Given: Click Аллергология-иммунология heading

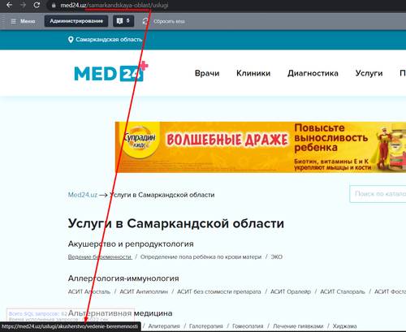Looking at the screenshot, I should [123, 278].
